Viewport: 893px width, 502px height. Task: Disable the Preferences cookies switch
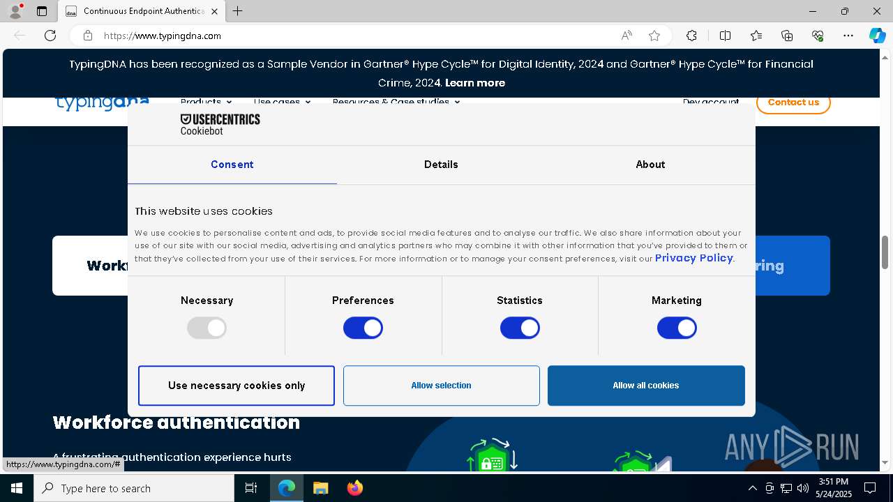(x=363, y=328)
